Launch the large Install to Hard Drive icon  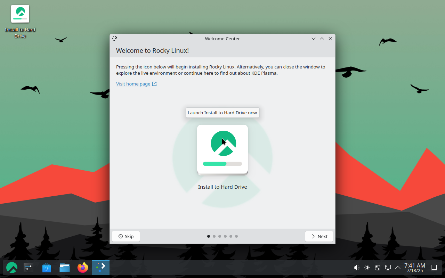tap(222, 150)
